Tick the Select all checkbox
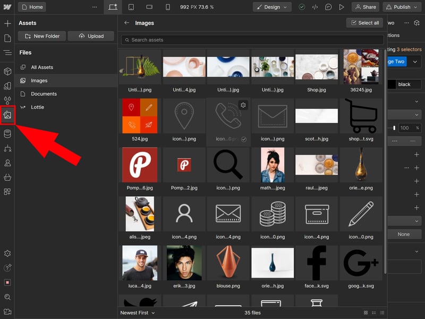The width and height of the screenshot is (425, 319). (x=353, y=23)
